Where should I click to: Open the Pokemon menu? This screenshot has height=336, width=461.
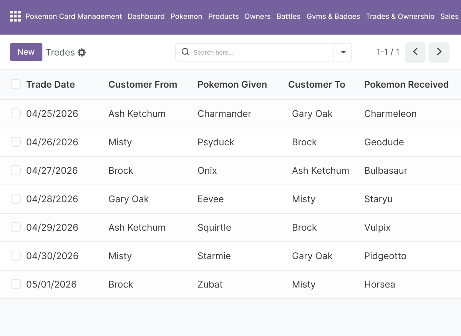[186, 16]
